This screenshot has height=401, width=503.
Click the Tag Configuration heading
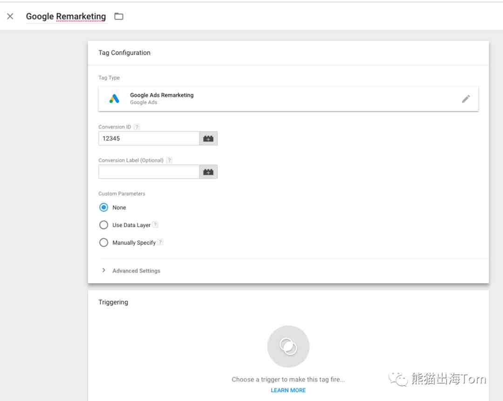(x=124, y=53)
